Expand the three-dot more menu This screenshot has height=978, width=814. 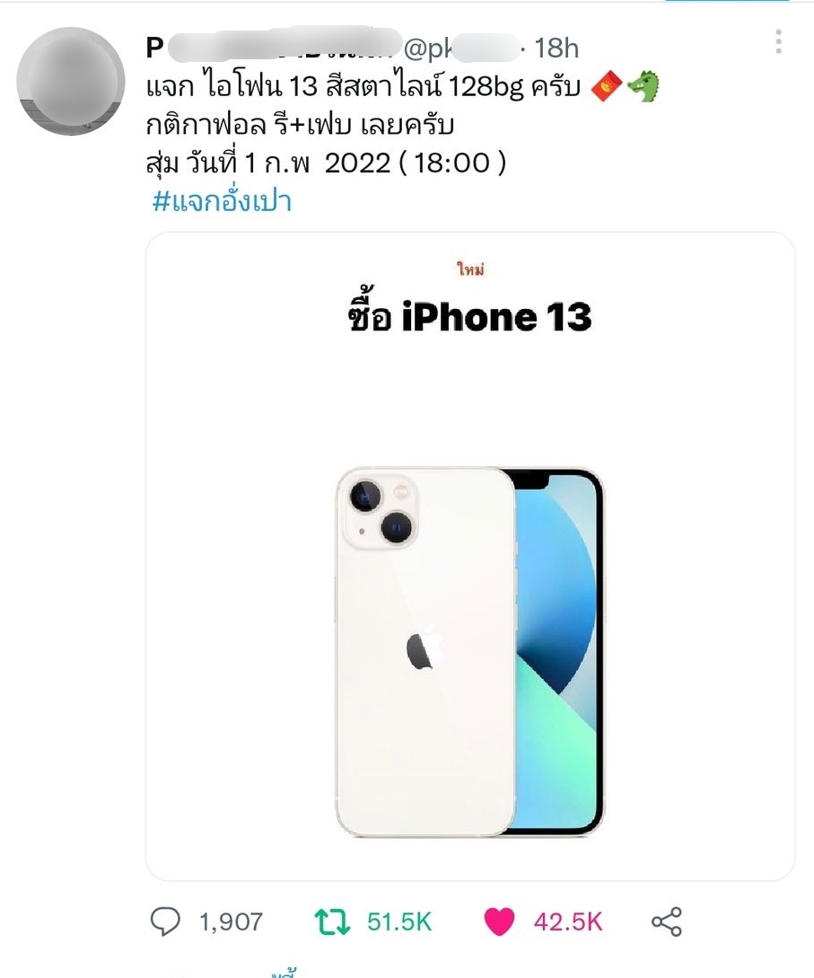pos(778,42)
